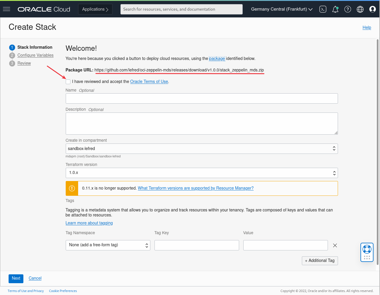This screenshot has height=295, width=380.
Task: Click into the stack Name field
Action: point(202,98)
